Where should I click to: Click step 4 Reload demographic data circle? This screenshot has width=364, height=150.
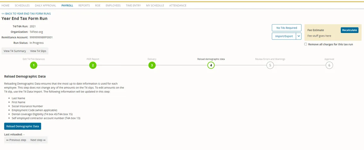click(x=211, y=65)
